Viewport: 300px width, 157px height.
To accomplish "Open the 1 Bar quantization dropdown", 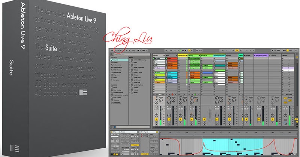I will (x=144, y=50).
